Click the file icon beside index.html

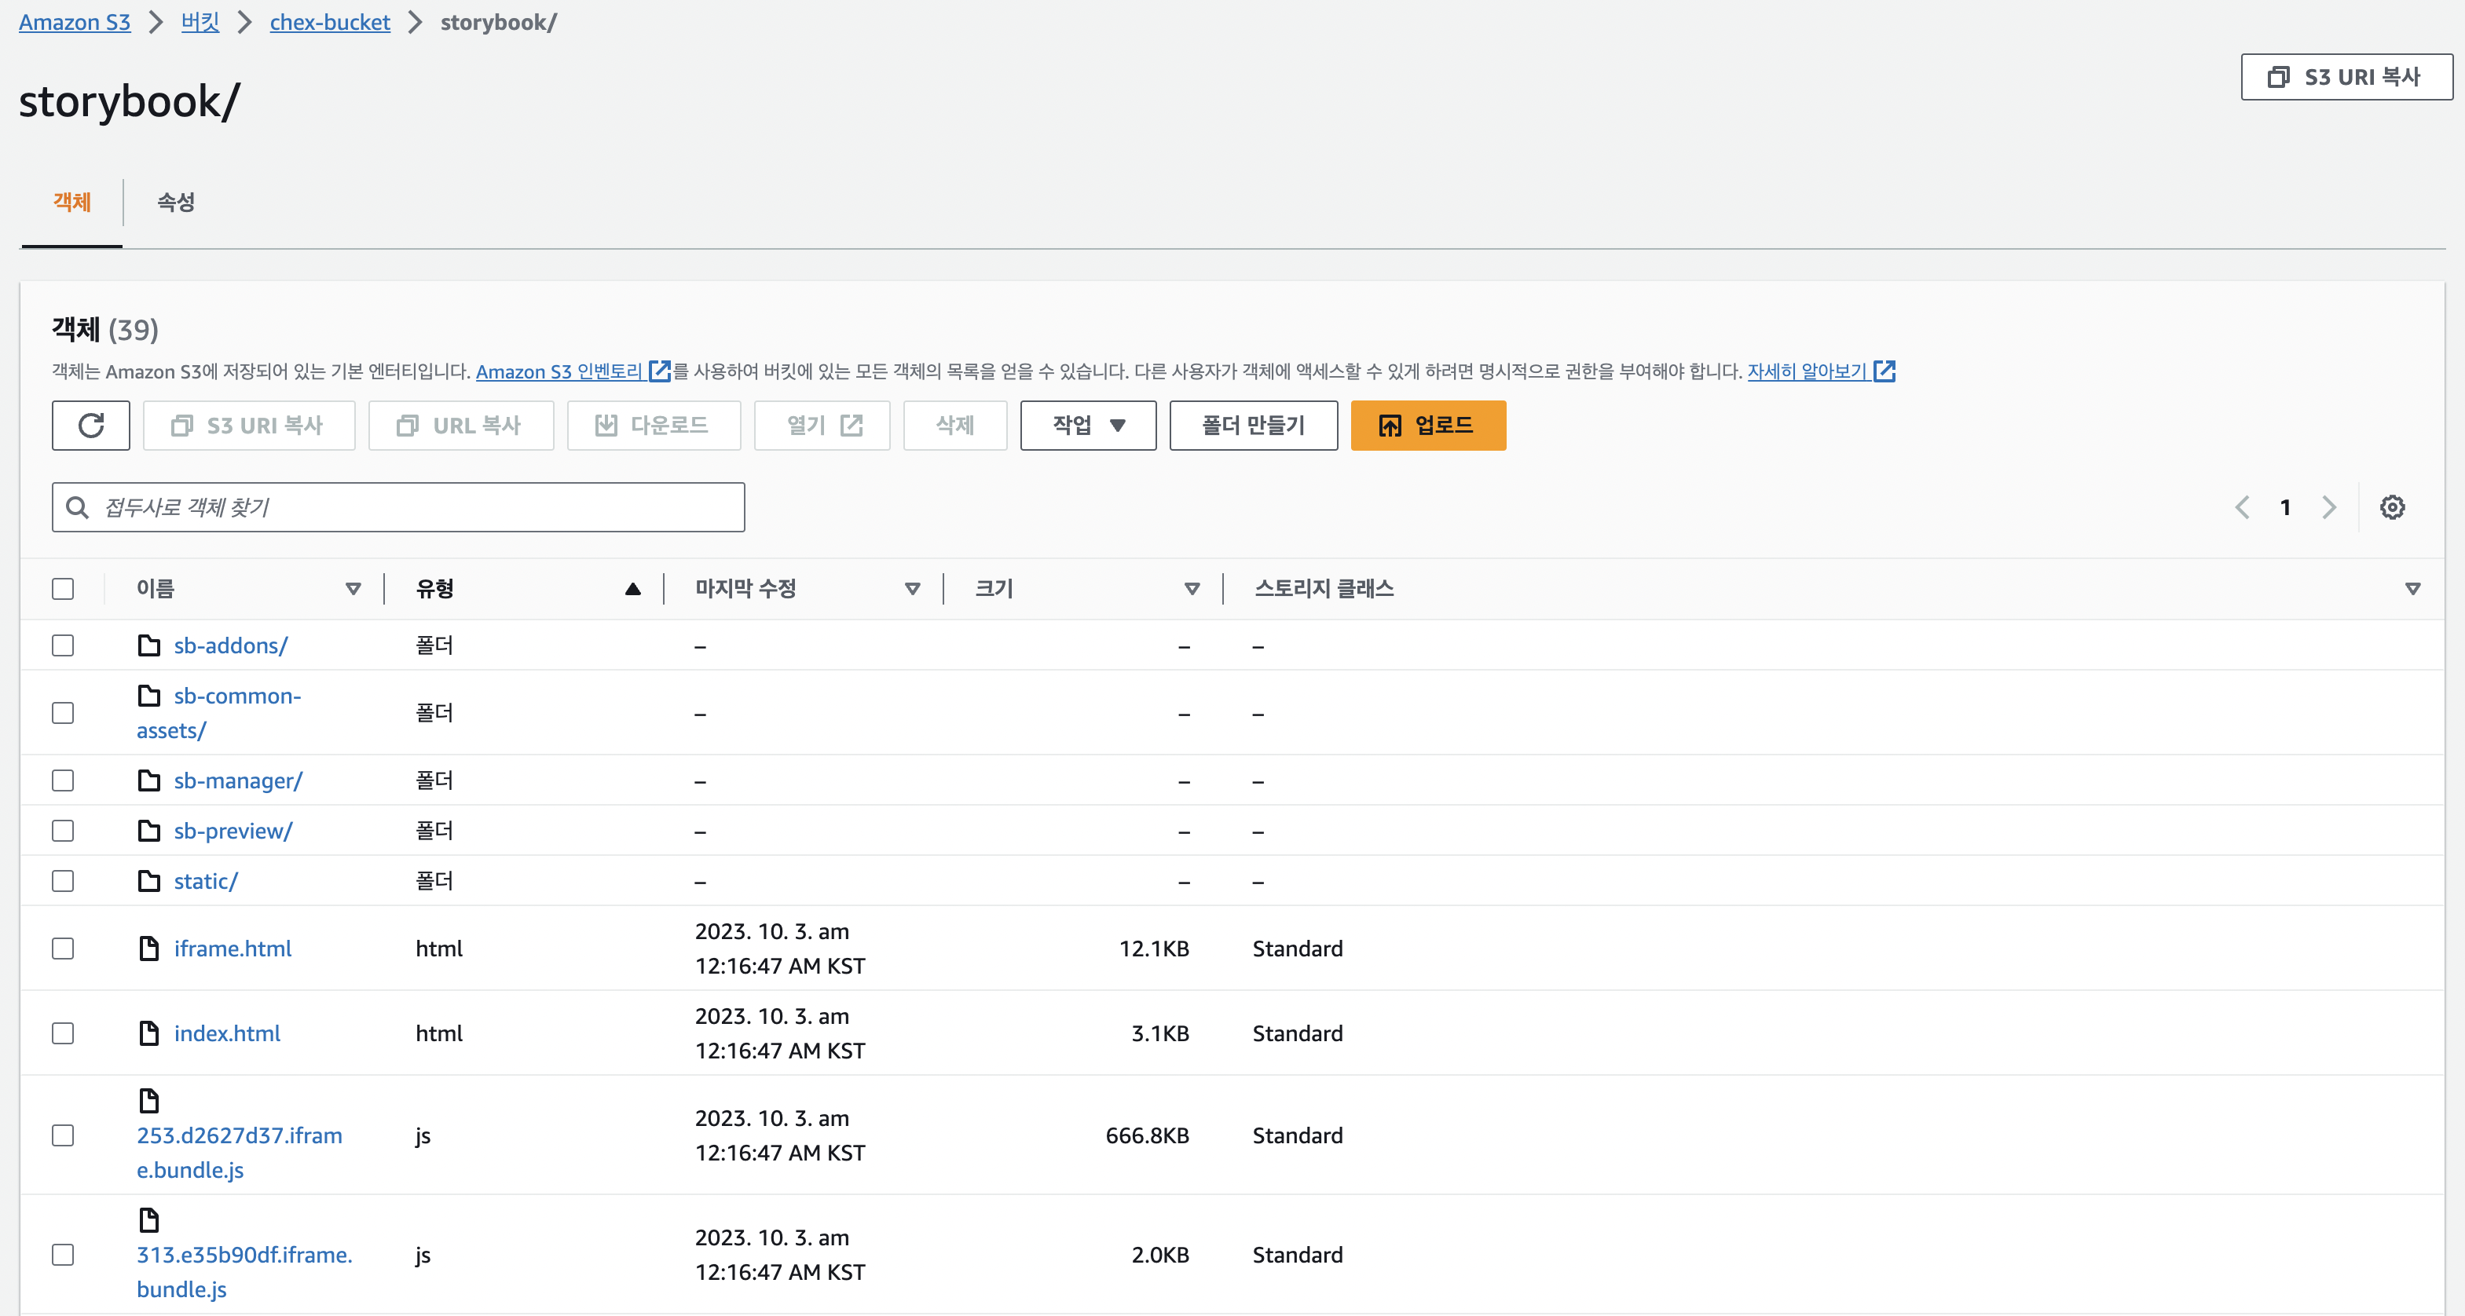coord(149,1033)
